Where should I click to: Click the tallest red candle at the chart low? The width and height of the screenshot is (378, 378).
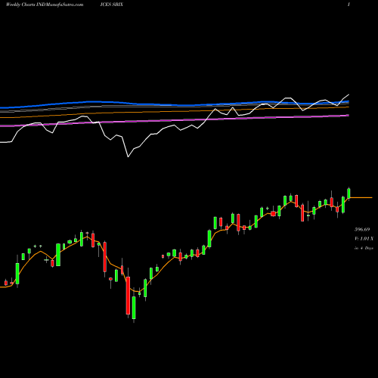[128, 296]
